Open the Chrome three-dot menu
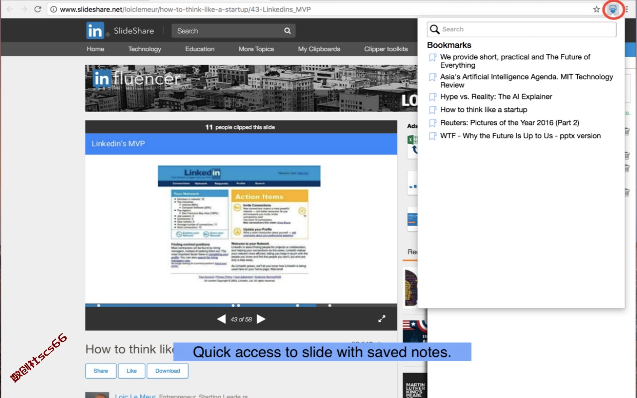This screenshot has width=637, height=398. [627, 9]
